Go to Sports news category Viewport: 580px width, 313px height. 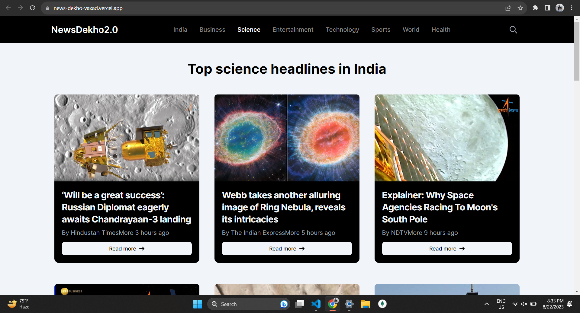(381, 30)
